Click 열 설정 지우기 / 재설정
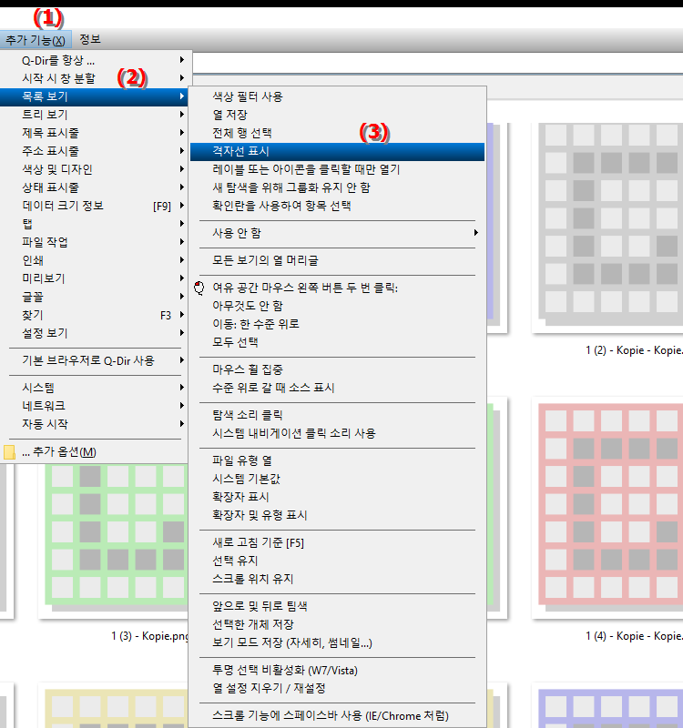Viewport: 683px width, 728px height. pyautogui.click(x=337, y=689)
